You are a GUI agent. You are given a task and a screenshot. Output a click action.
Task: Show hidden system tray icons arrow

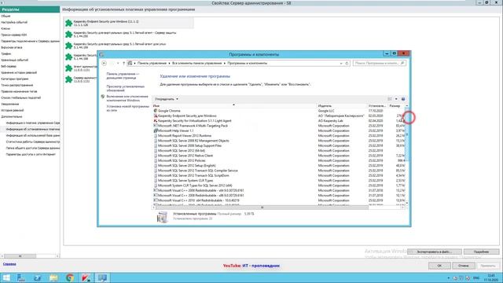[x=449, y=277]
